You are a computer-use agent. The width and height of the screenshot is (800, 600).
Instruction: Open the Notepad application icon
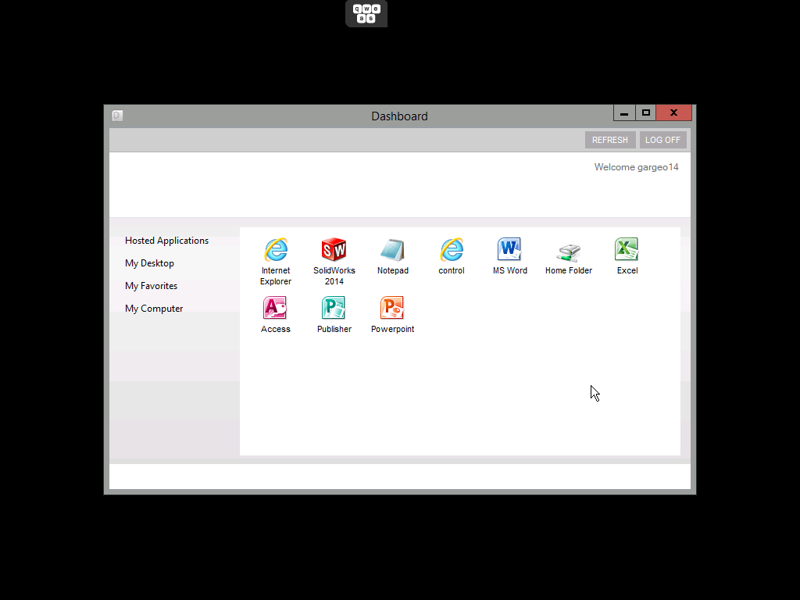[392, 250]
